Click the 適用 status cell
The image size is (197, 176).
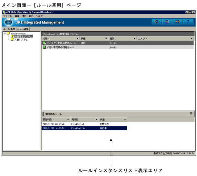pos(83,43)
